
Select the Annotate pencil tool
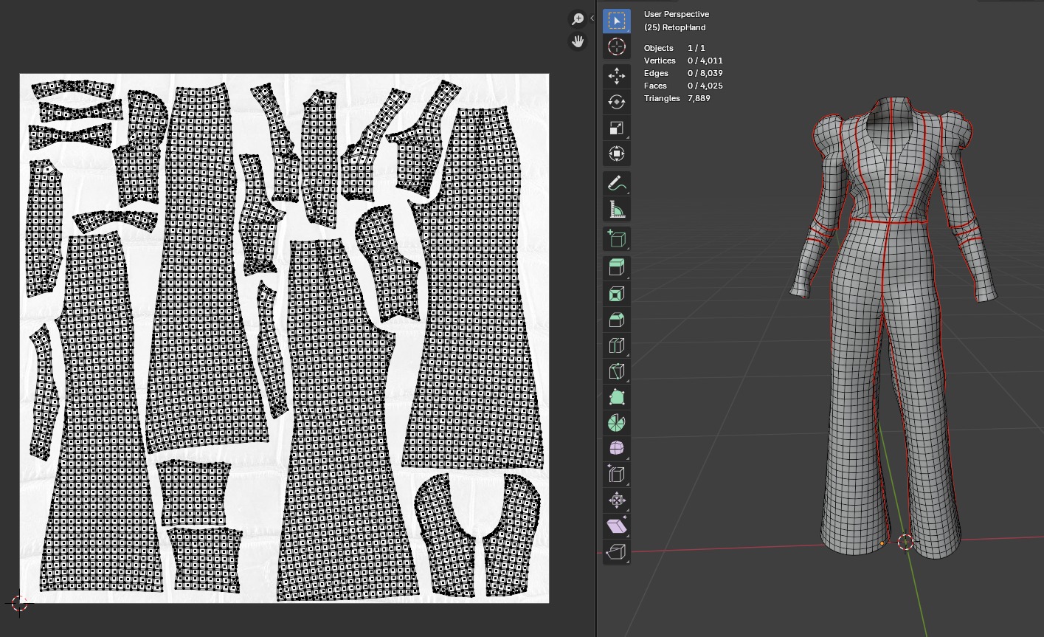click(x=617, y=183)
